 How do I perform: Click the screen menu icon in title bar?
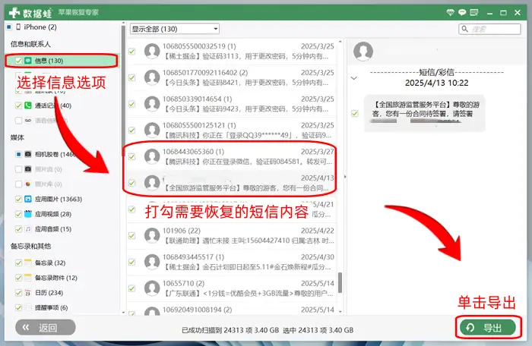[474, 13]
